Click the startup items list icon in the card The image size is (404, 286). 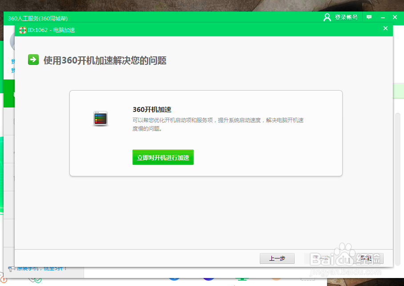click(x=100, y=119)
